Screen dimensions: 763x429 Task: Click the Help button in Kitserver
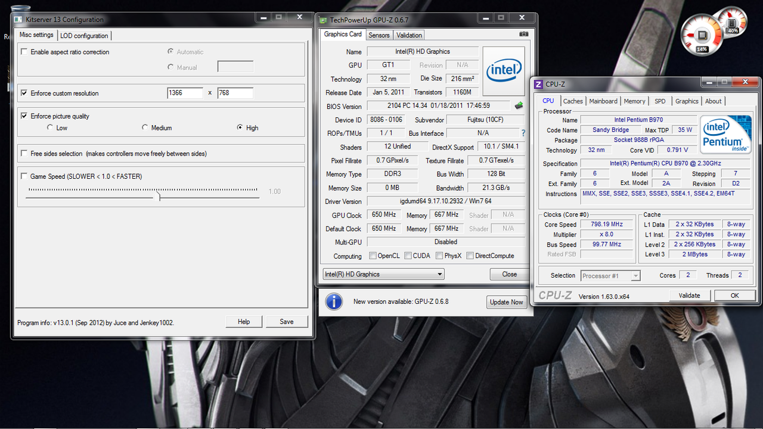[244, 322]
